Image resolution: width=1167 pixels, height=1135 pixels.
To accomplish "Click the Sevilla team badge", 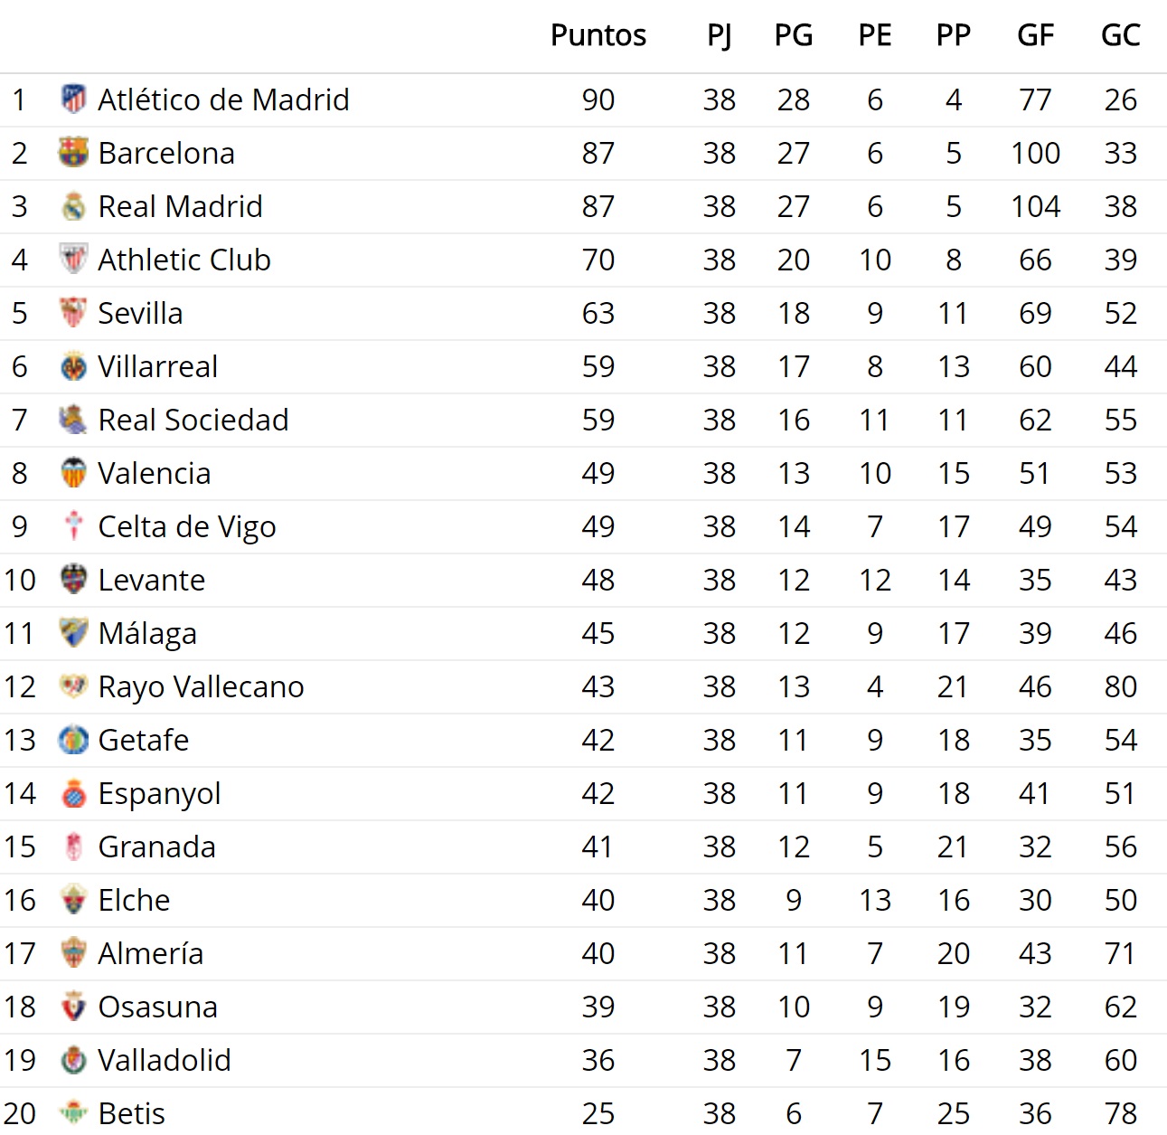I will (x=73, y=313).
